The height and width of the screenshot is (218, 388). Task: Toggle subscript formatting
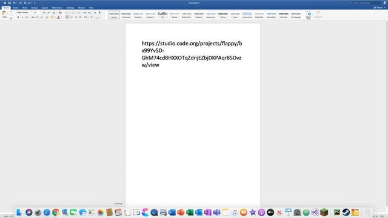37,18
